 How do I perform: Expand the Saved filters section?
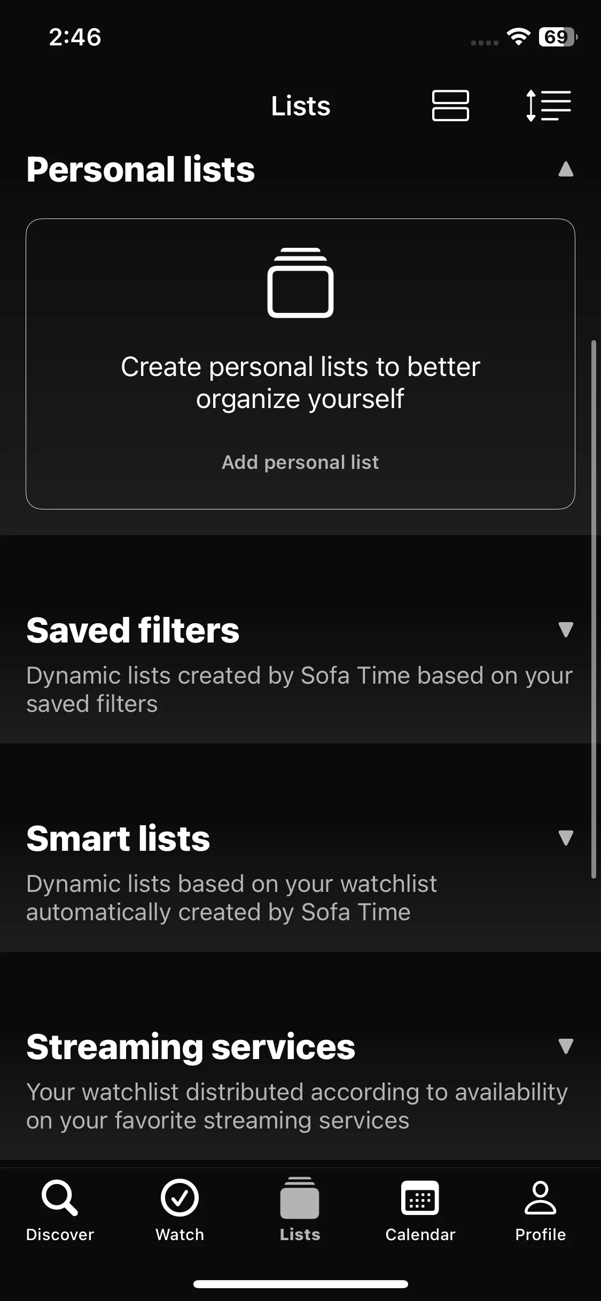566,630
